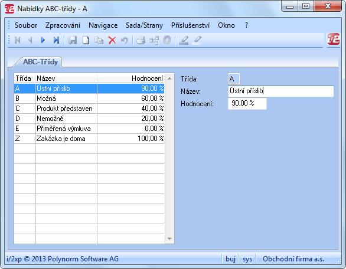The width and height of the screenshot is (346, 269).
Task: Create a new blank record icon
Action: point(86,40)
